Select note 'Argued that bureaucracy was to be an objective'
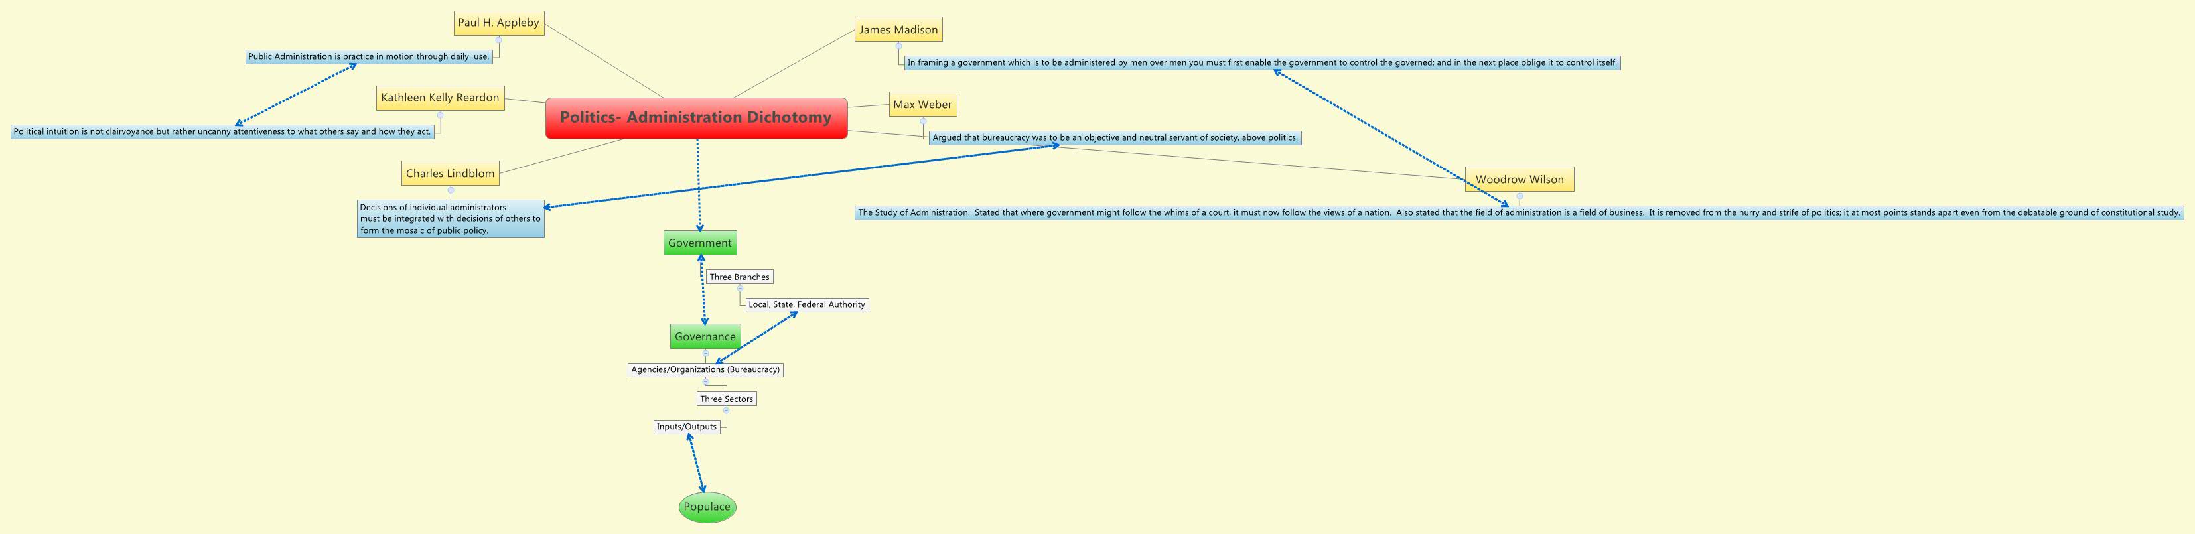The width and height of the screenshot is (2195, 534). [1115, 137]
